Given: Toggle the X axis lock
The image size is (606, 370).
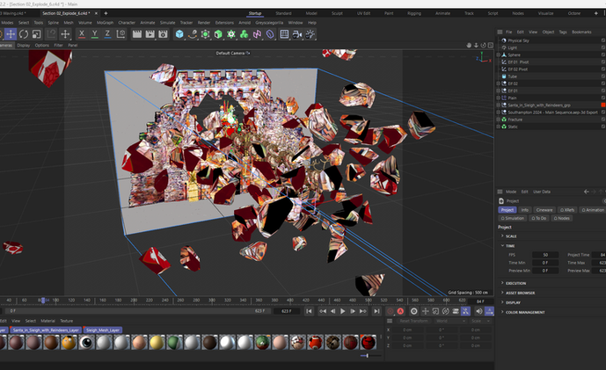Looking at the screenshot, I should [82, 34].
